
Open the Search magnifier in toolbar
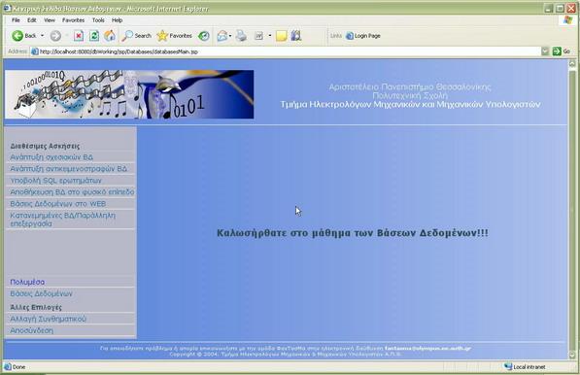(x=127, y=36)
